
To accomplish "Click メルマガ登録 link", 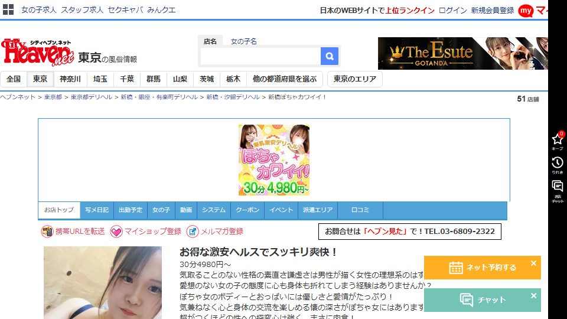I will click(222, 232).
